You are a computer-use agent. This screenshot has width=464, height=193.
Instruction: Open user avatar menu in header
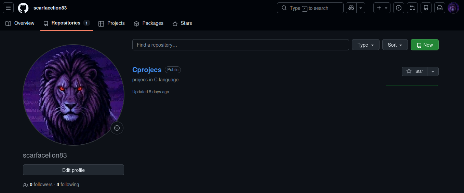(x=453, y=8)
